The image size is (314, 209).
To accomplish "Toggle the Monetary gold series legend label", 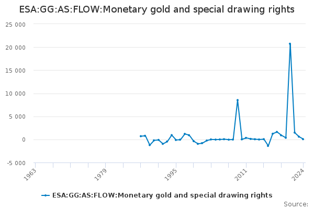I will (162, 195).
